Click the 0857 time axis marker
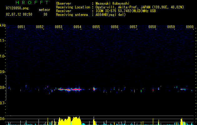The image size is (197, 125). click(x=133, y=27)
